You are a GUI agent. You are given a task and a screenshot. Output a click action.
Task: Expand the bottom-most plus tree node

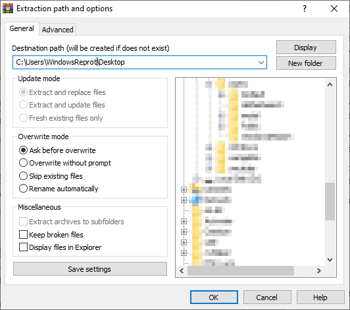point(184,253)
